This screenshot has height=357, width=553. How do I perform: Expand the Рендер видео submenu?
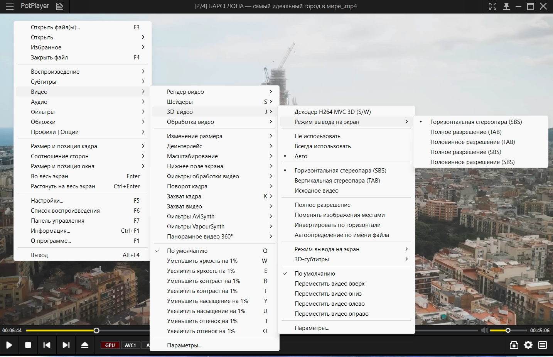pos(214,92)
